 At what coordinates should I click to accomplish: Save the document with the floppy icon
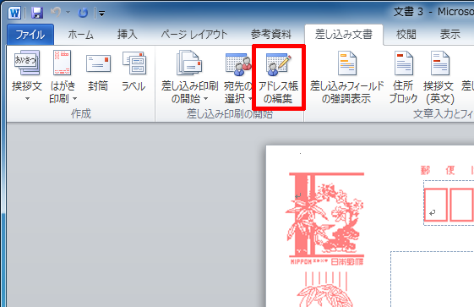(37, 13)
